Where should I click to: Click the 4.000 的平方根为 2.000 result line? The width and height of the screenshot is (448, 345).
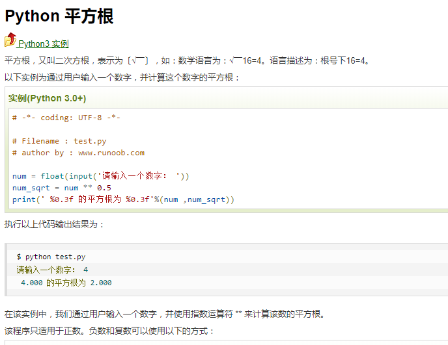pyautogui.click(x=66, y=283)
